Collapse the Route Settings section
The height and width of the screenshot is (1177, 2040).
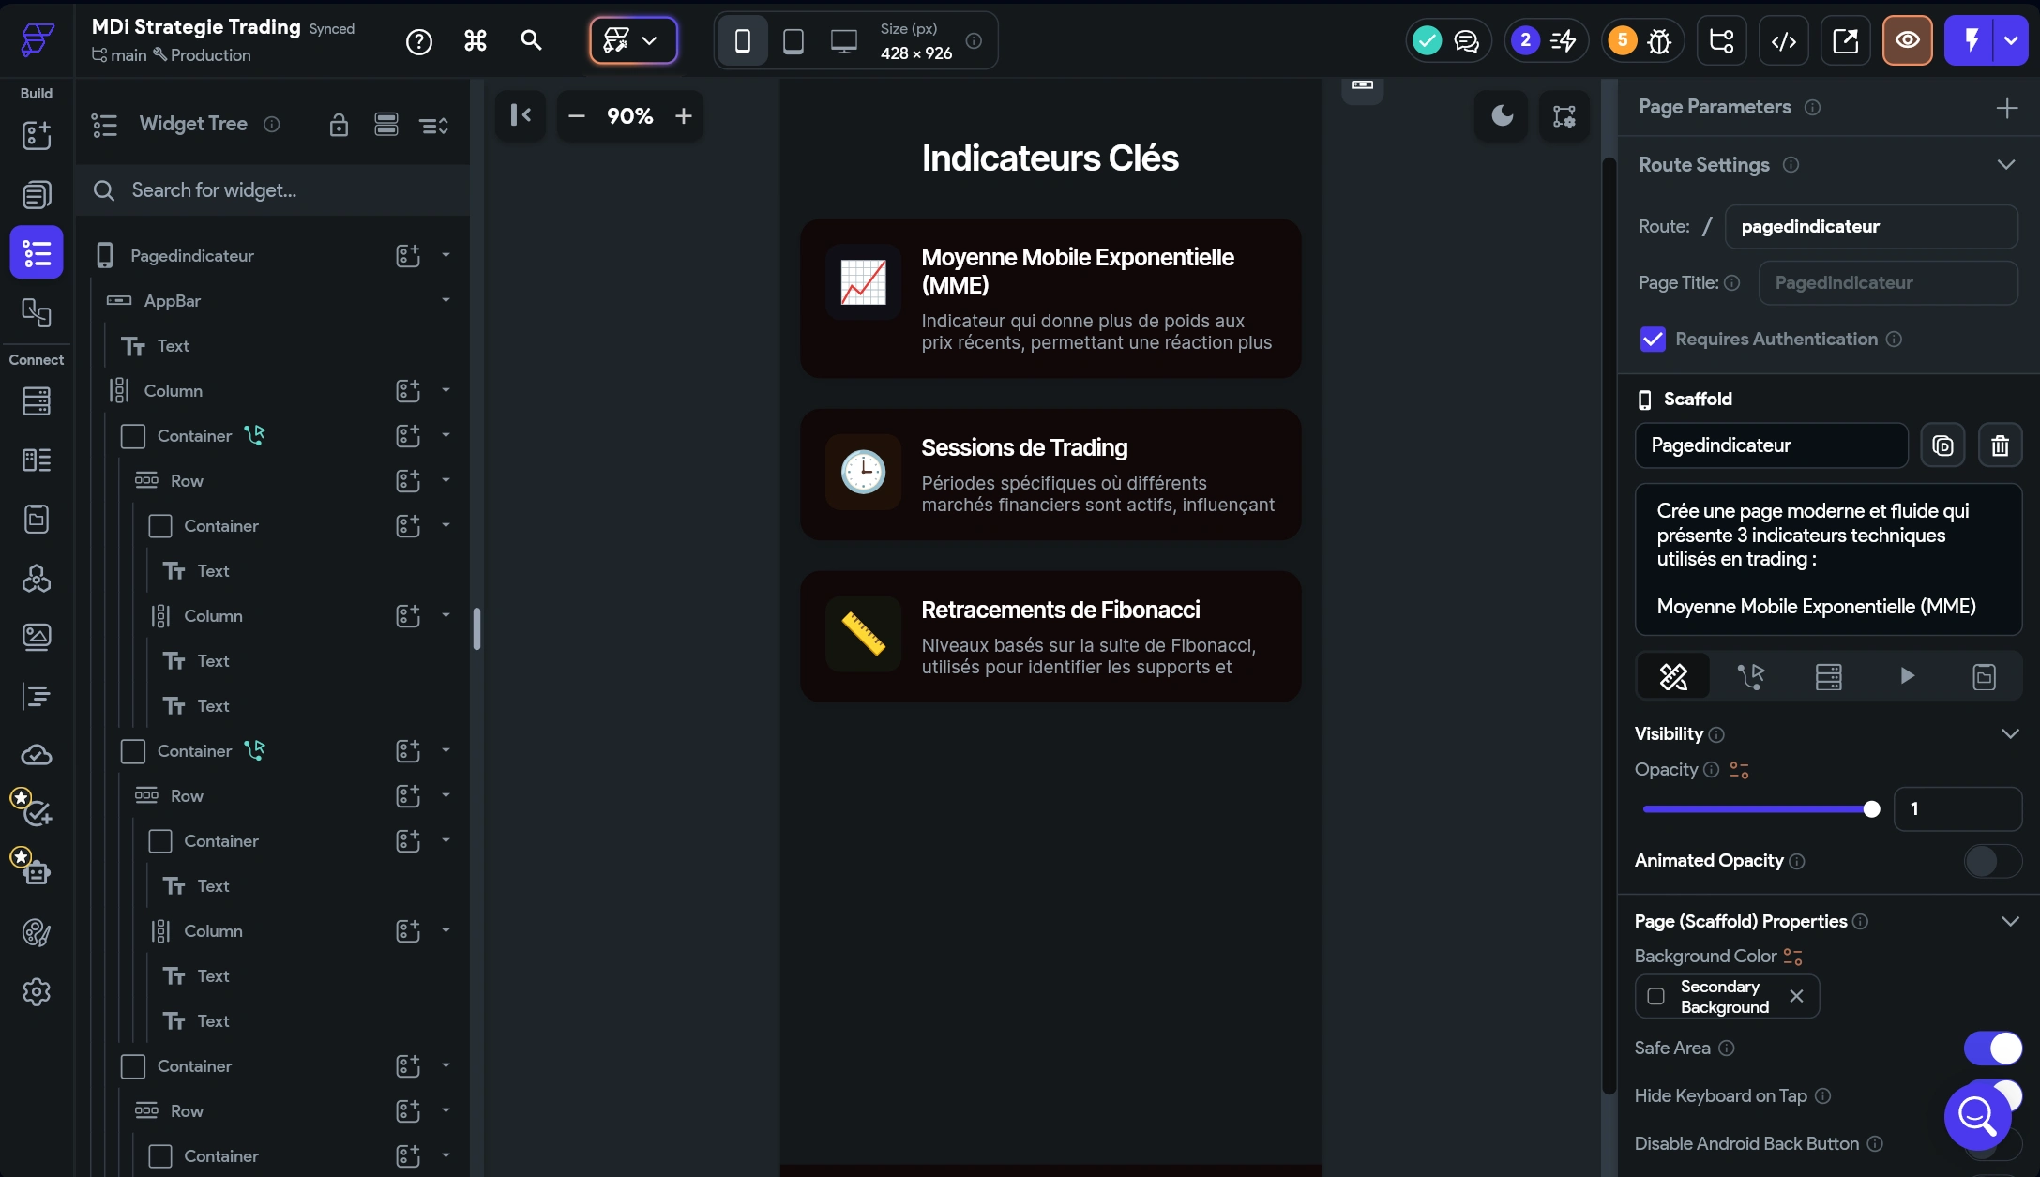pyautogui.click(x=2005, y=165)
